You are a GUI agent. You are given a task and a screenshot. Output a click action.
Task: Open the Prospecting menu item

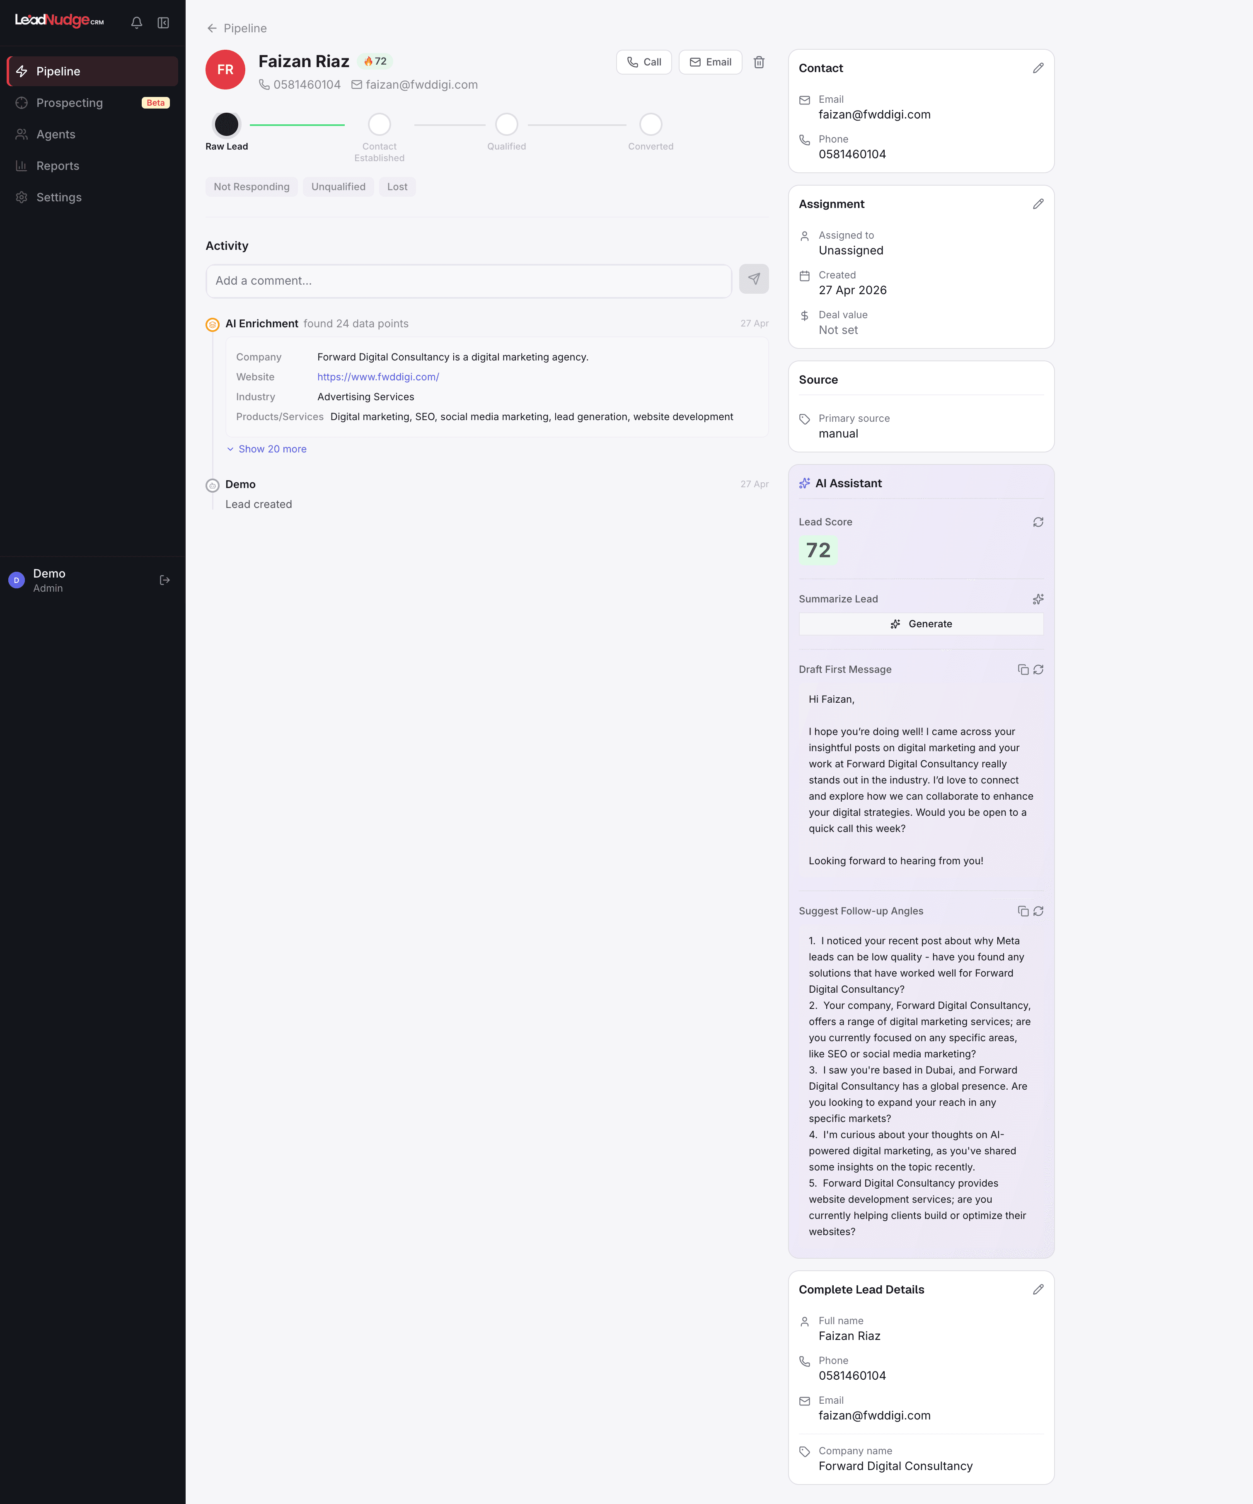point(92,102)
